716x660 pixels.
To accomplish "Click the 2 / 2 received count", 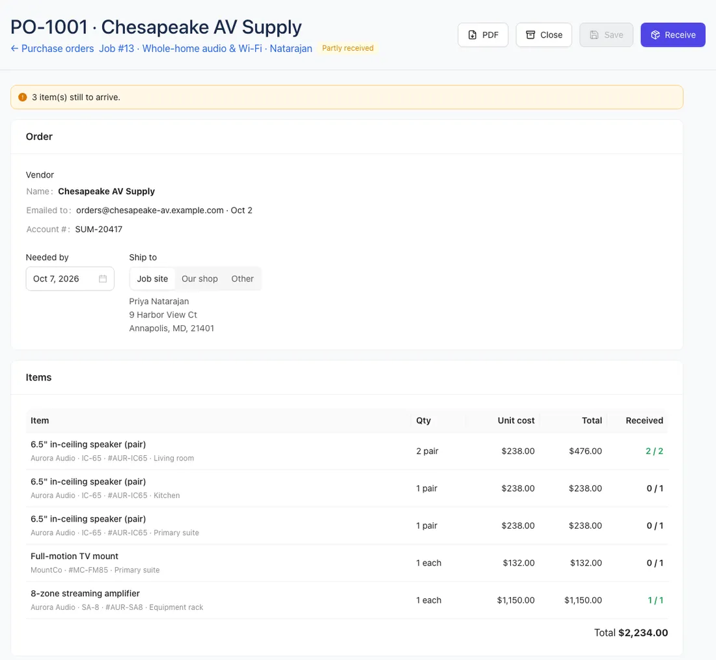I will pyautogui.click(x=654, y=451).
